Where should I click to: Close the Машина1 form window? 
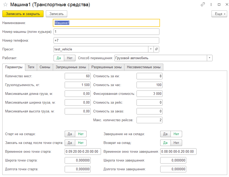226,5
